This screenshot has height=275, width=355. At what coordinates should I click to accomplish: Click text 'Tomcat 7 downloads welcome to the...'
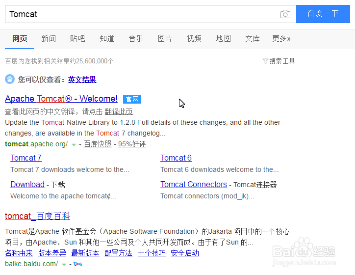coord(70,169)
